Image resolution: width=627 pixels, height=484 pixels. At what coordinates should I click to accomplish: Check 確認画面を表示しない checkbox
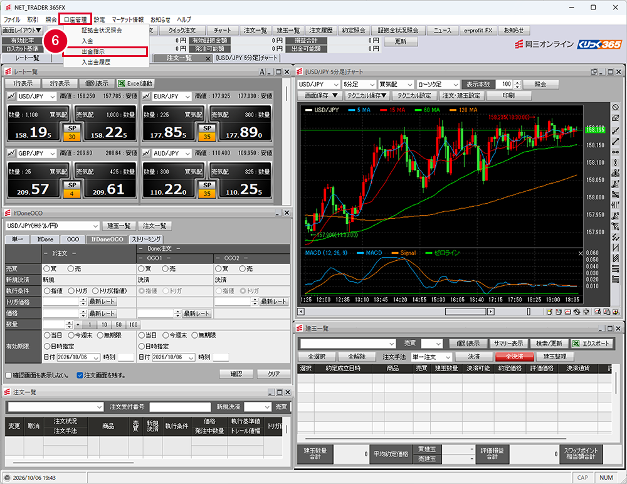tap(8, 375)
